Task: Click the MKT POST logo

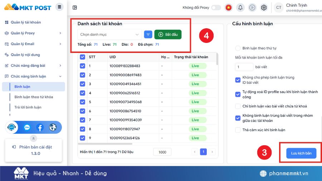Action: 28,8
